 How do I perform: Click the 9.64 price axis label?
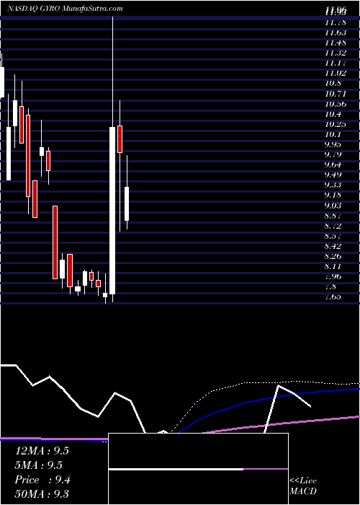point(333,165)
